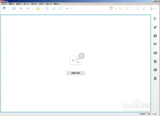Viewport: 160px width, 116px height.
Task: Expand the presentation mode dropdown arrow
Action: pyautogui.click(x=116, y=8)
